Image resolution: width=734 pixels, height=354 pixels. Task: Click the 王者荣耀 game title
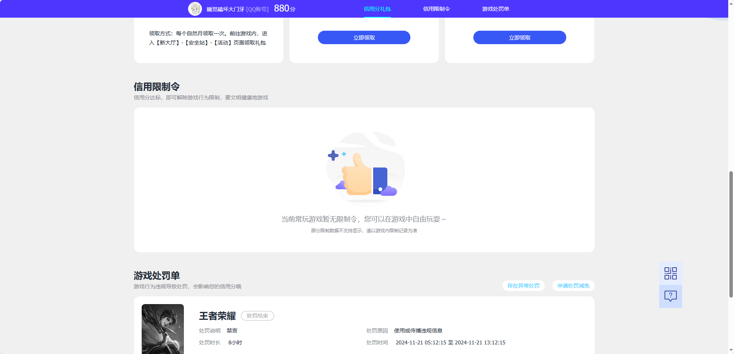pyautogui.click(x=217, y=316)
